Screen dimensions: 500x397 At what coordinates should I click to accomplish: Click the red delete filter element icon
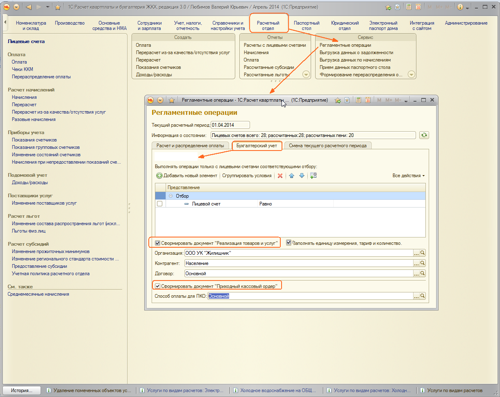[280, 176]
